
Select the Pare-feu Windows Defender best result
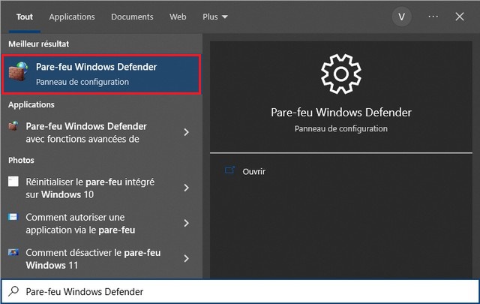pyautogui.click(x=102, y=74)
